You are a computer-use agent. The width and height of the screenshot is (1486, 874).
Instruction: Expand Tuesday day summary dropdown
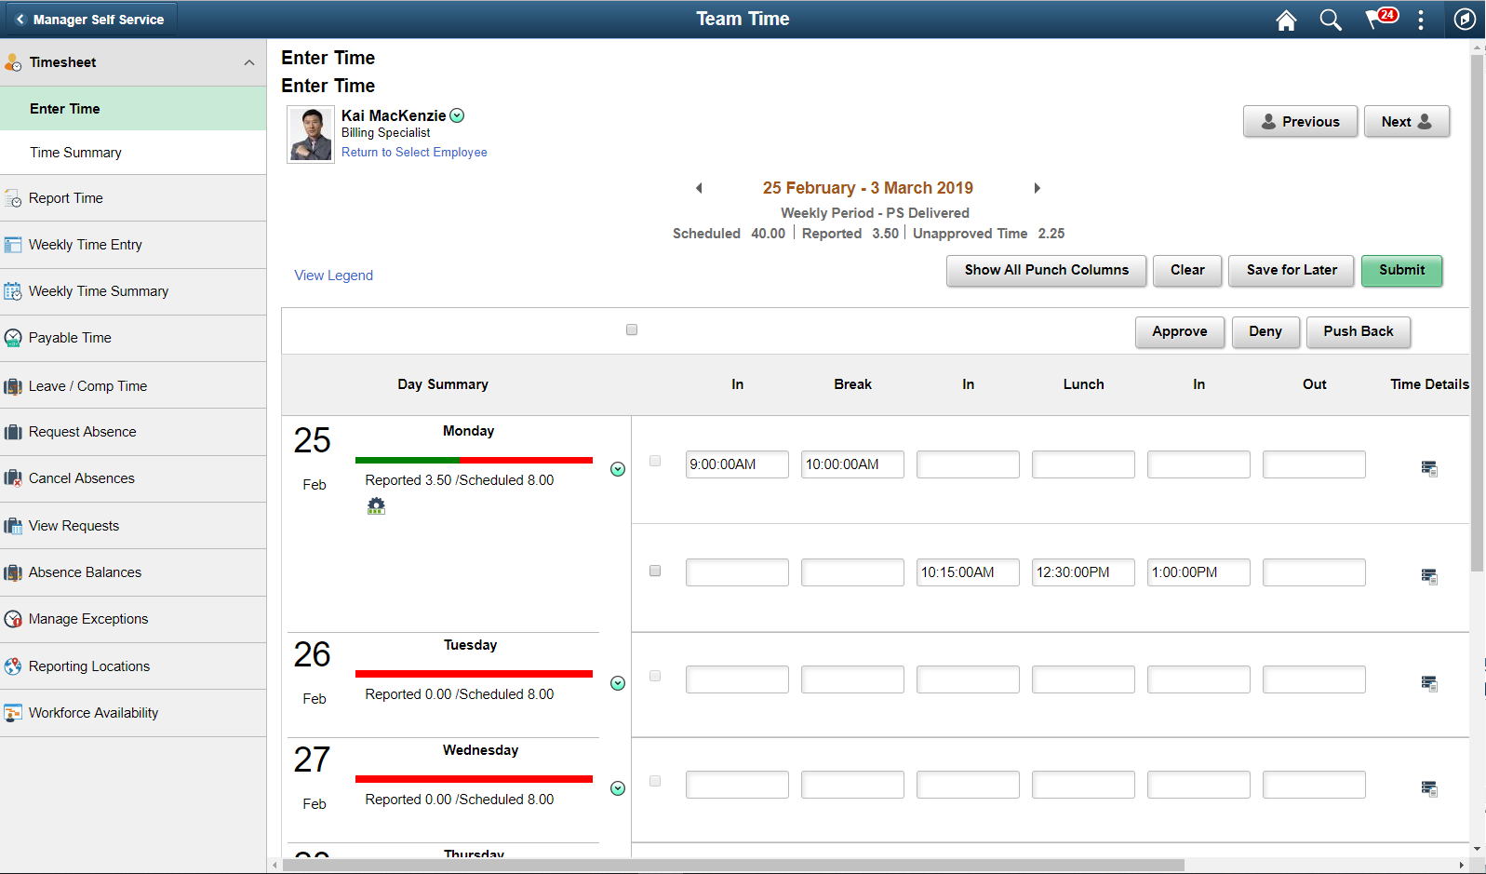pos(618,683)
